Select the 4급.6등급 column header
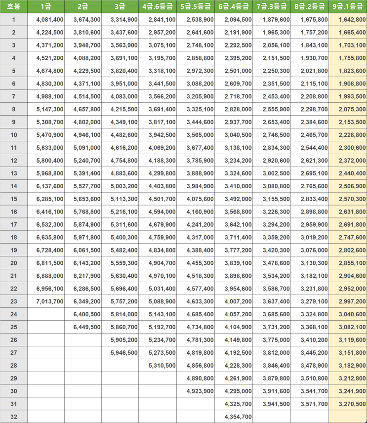The image size is (367, 423). tap(158, 6)
